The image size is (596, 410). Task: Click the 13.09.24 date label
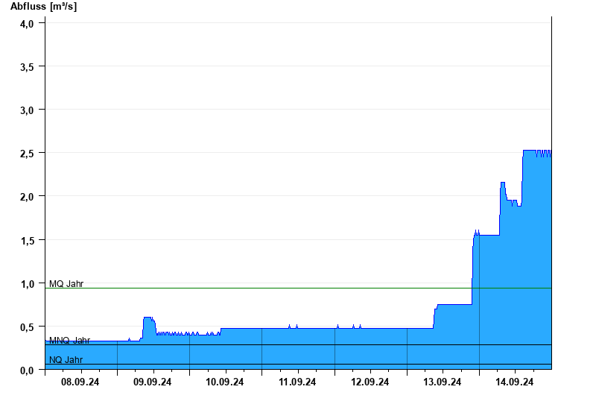point(442,382)
